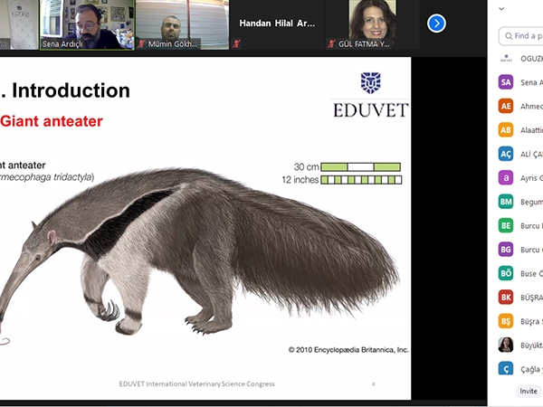Viewport: 543px width, 407px height.
Task: Select GÜL FATMA Y... video thumbnail
Action: (372, 24)
